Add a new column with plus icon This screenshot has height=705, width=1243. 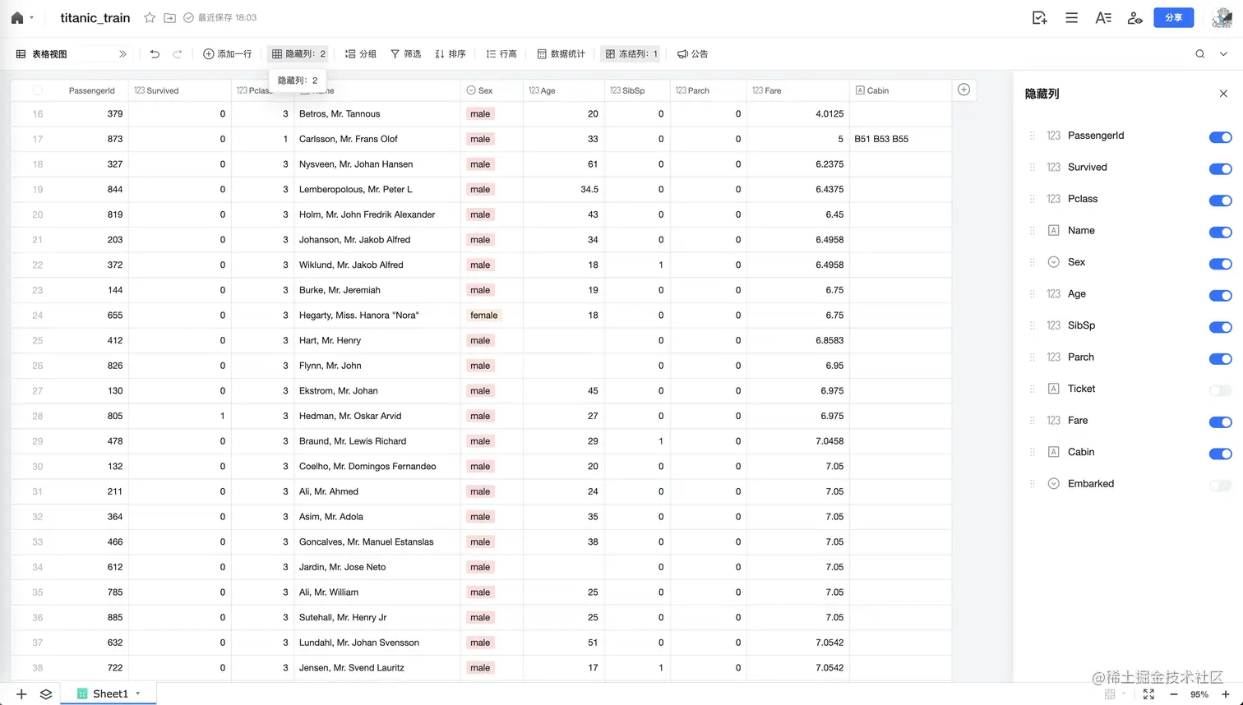click(964, 90)
